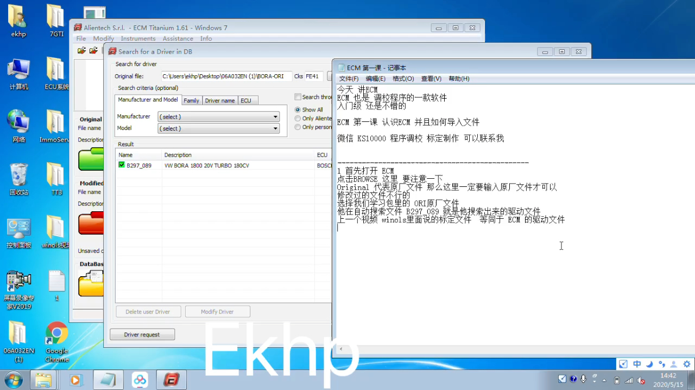Open a file using the first folder toolbar icon
This screenshot has width=695, height=390.
pos(81,50)
